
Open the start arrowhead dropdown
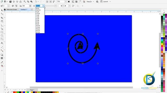tap(63, 6)
